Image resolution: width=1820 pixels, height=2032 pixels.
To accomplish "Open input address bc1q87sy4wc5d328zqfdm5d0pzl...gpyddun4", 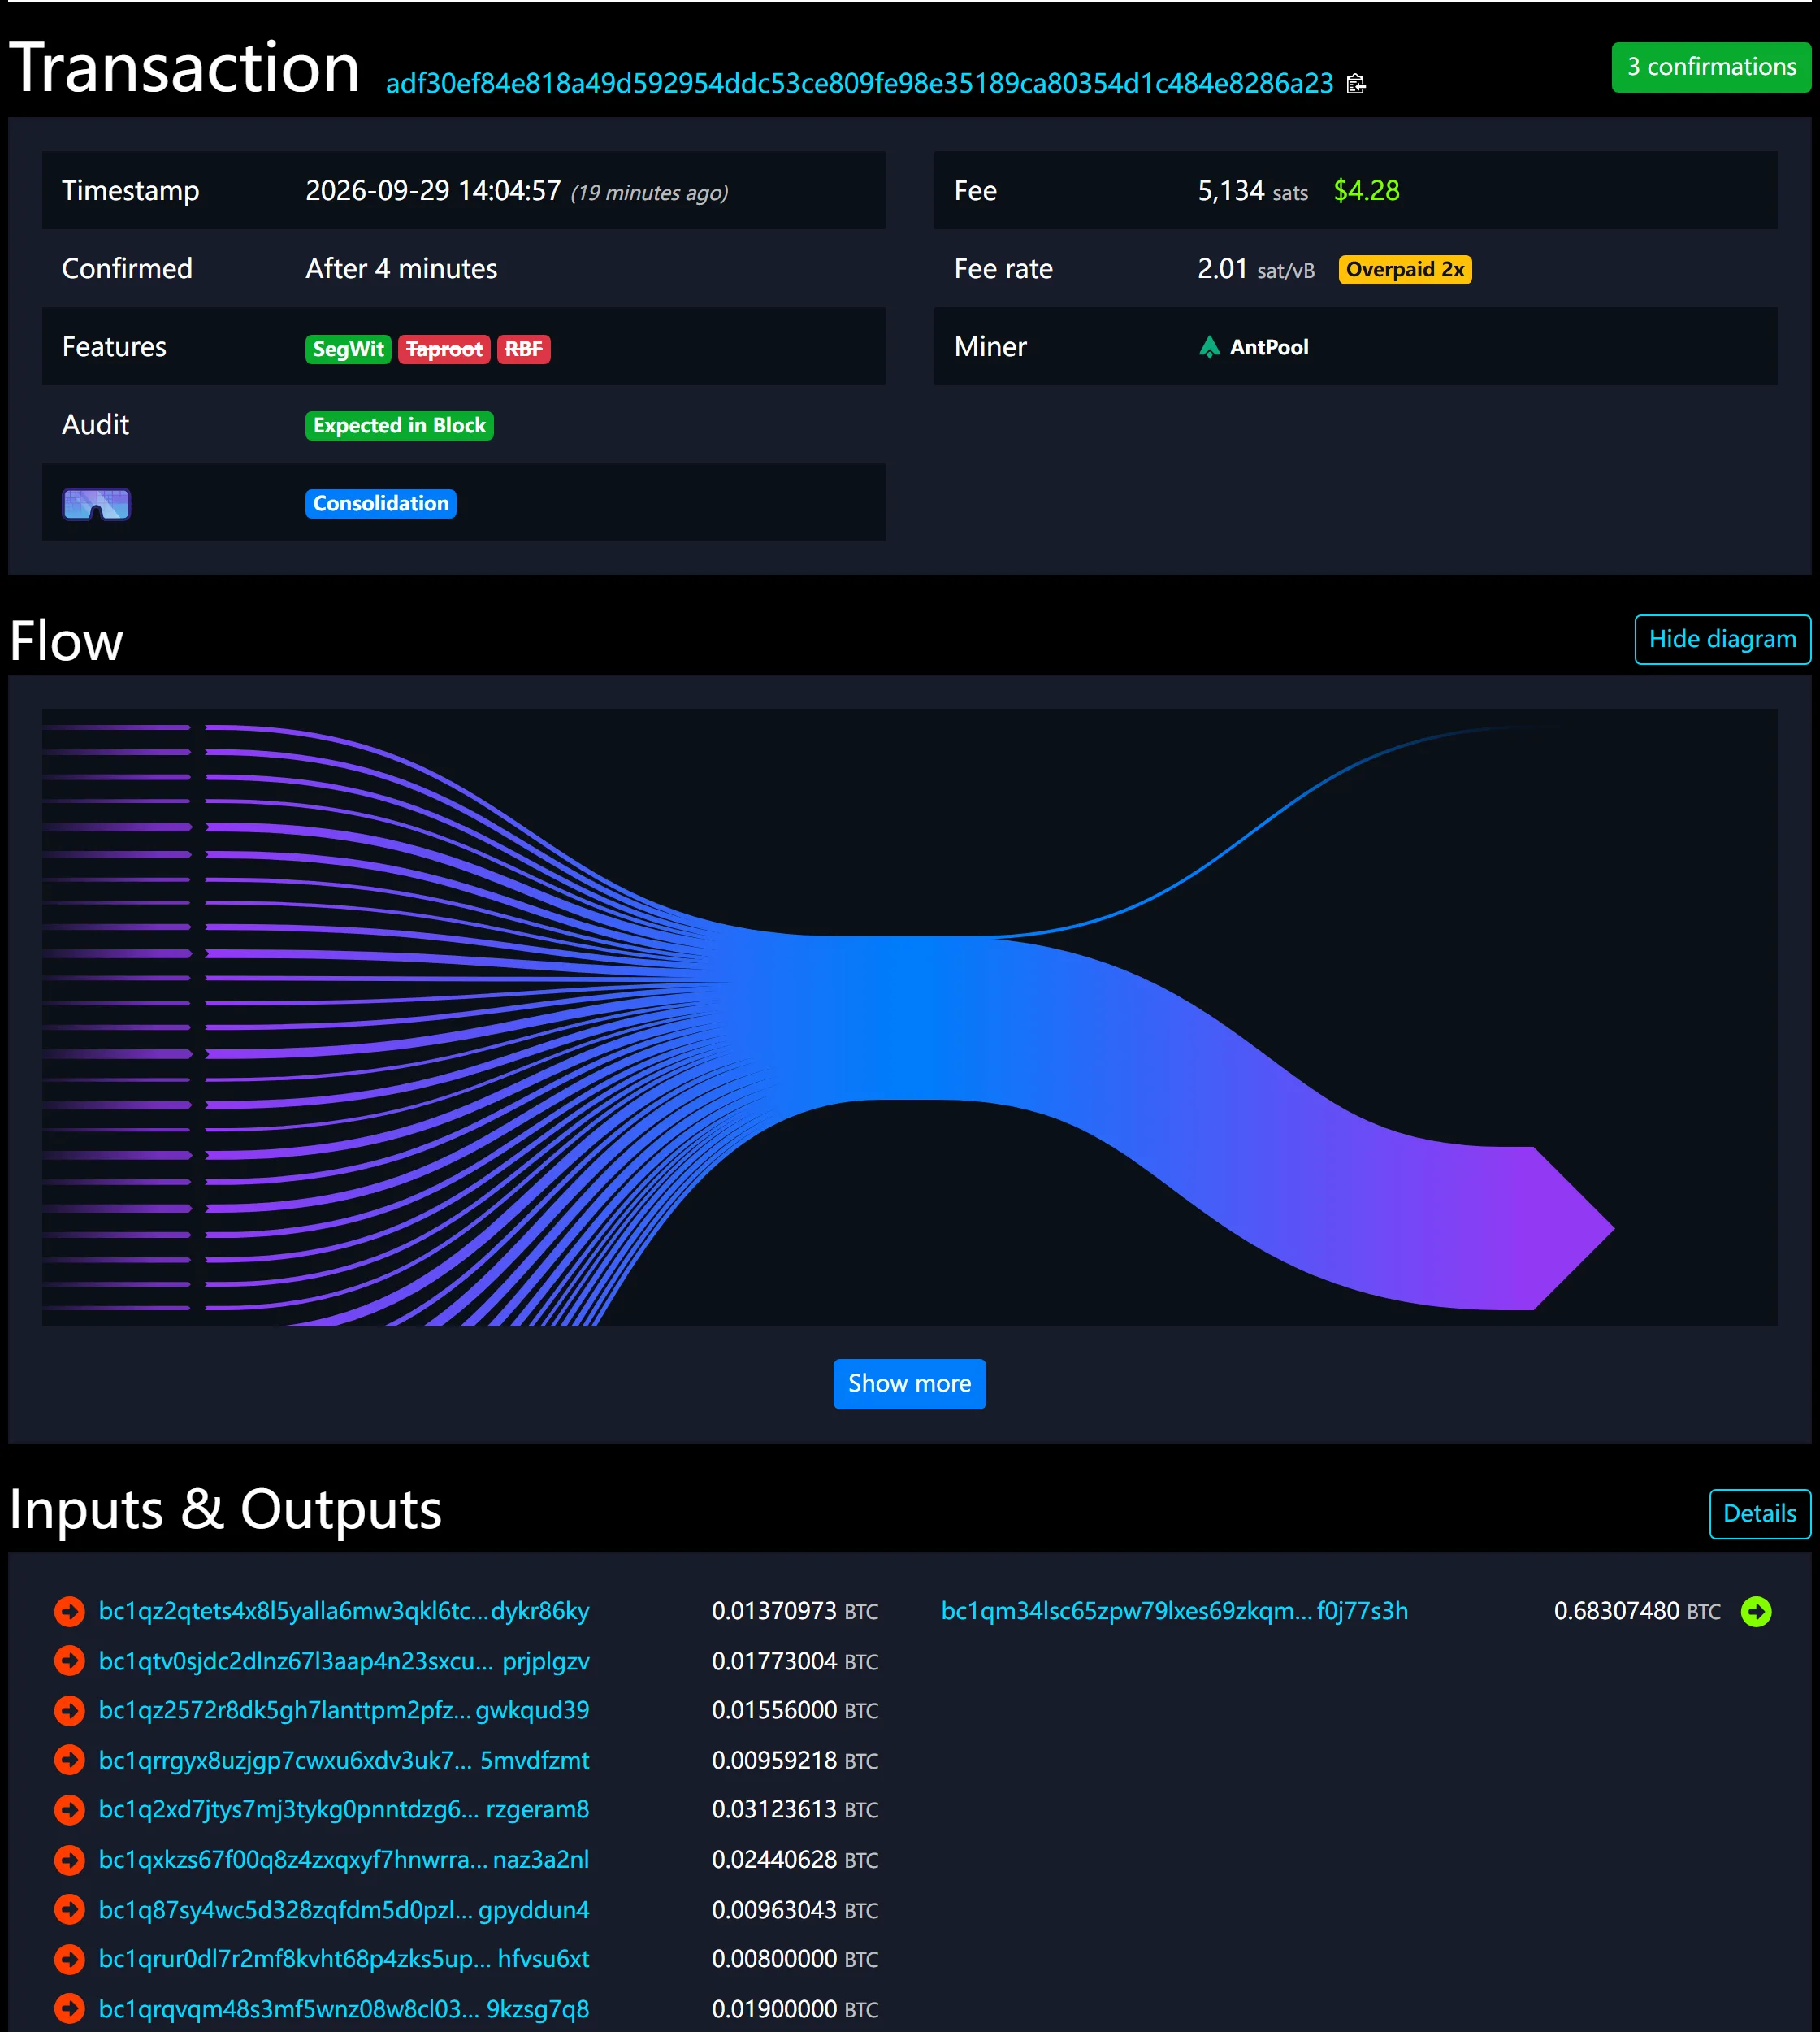I will tap(344, 1909).
